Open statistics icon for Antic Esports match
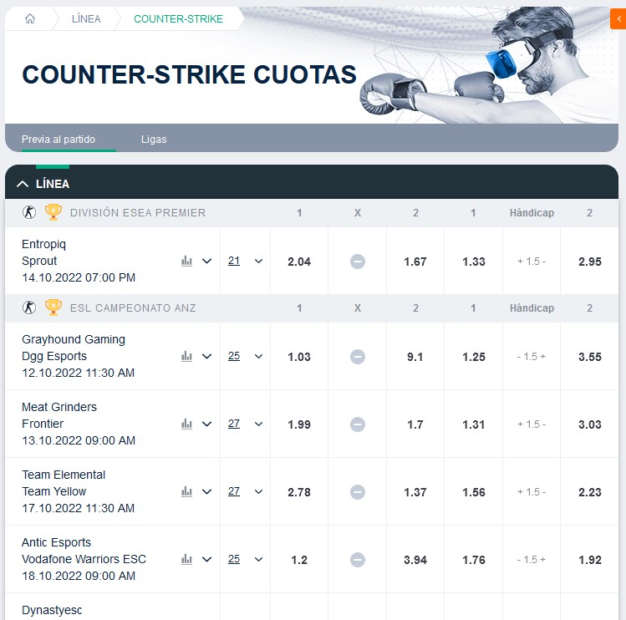This screenshot has width=626, height=620. pos(186,559)
